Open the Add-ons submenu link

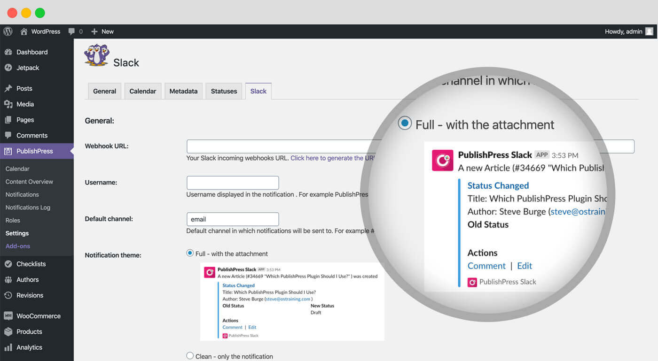18,246
